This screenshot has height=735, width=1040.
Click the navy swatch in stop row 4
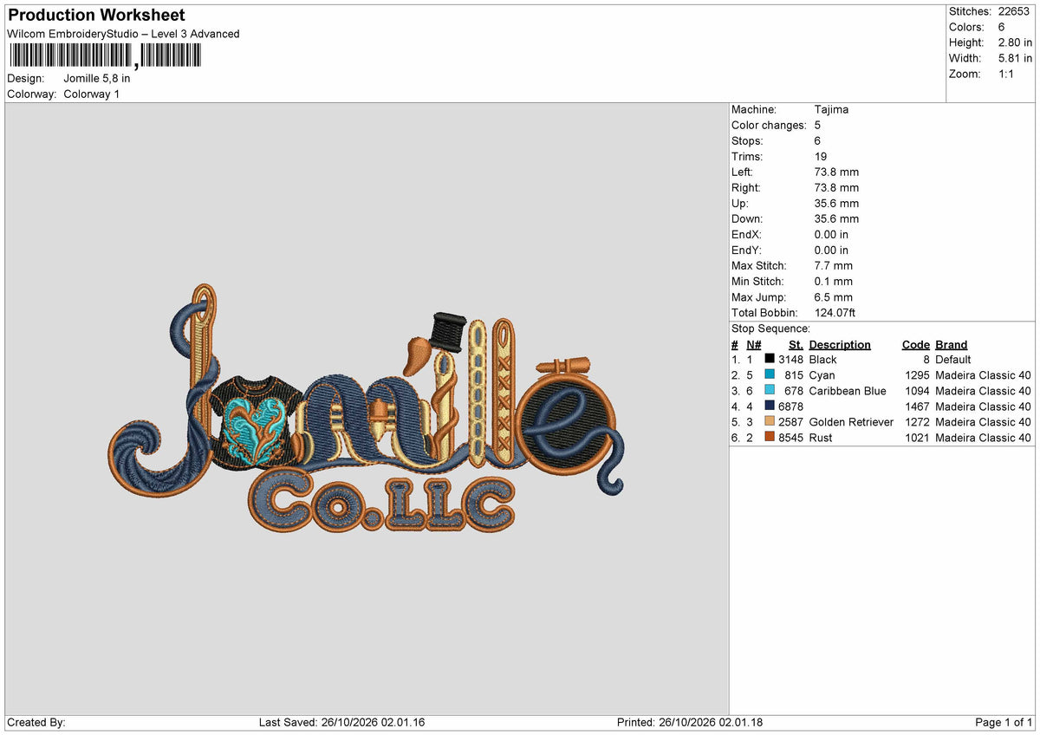pos(770,406)
